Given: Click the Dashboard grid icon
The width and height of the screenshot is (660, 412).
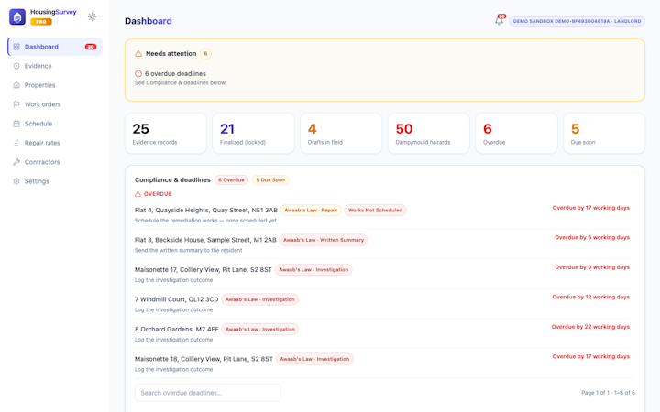Looking at the screenshot, I should coord(16,47).
